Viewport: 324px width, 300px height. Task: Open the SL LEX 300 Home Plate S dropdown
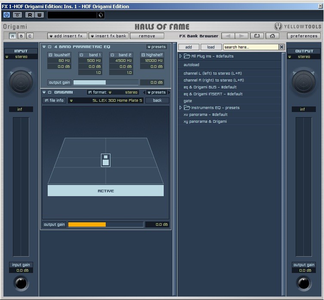pyautogui.click(x=106, y=100)
